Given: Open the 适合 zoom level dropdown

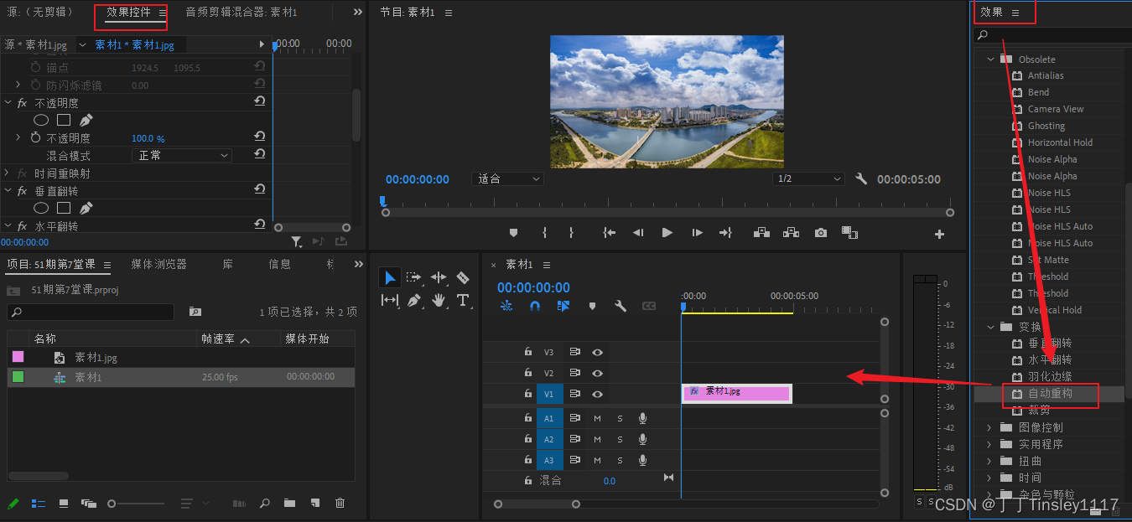Looking at the screenshot, I should pyautogui.click(x=508, y=179).
